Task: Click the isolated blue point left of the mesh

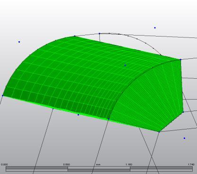Action: [19, 42]
